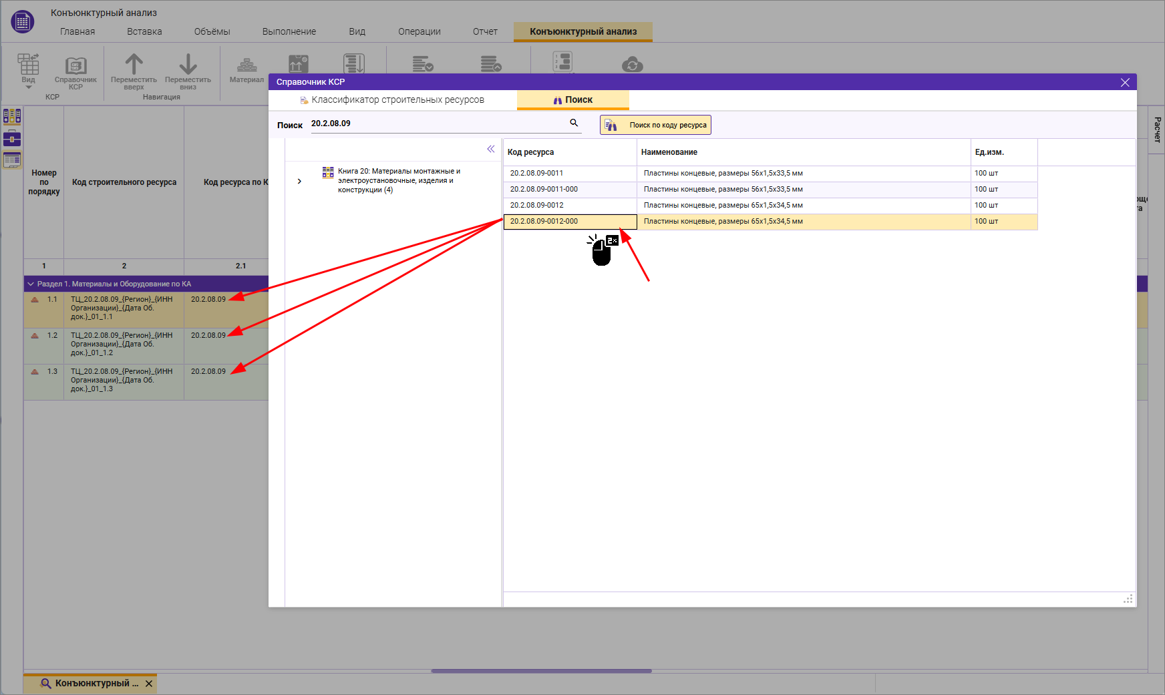This screenshot has width=1165, height=695.
Task: Click the search input containing 20.2.08.09
Action: tap(434, 124)
